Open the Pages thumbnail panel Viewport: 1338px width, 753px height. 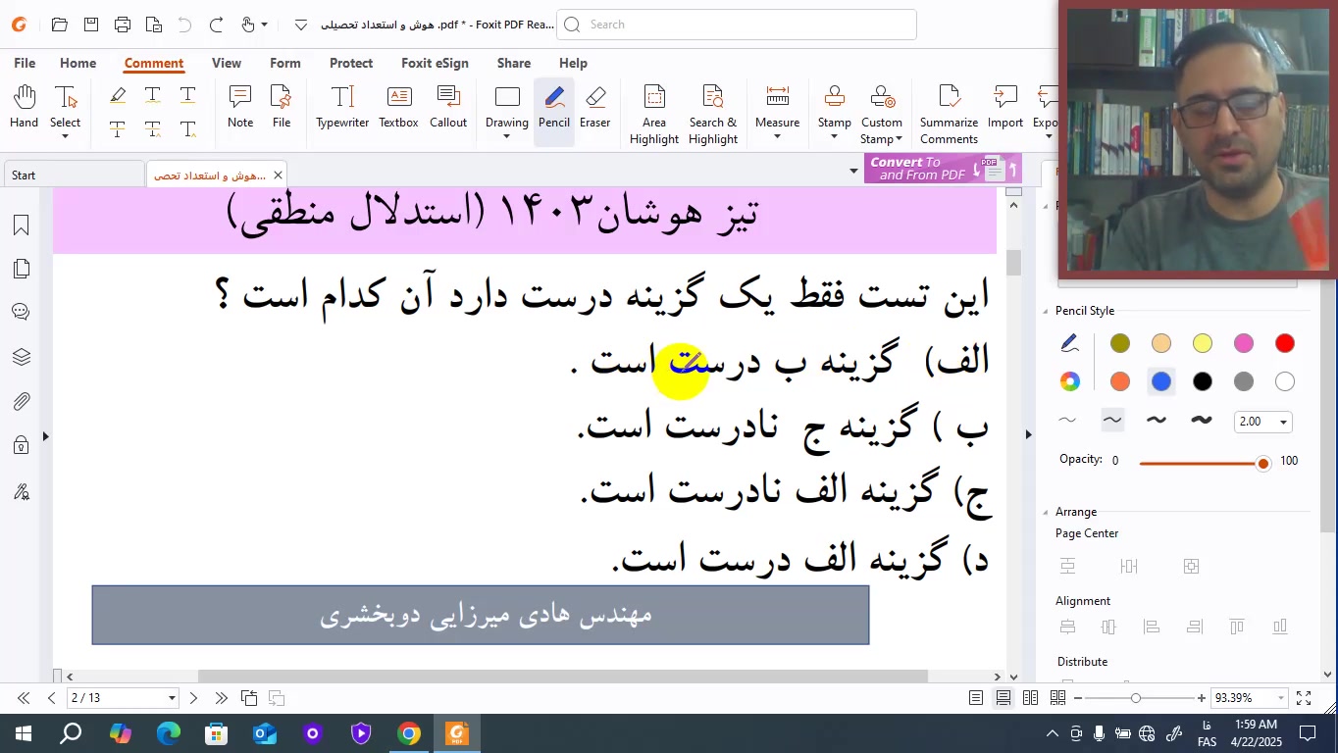(x=21, y=269)
